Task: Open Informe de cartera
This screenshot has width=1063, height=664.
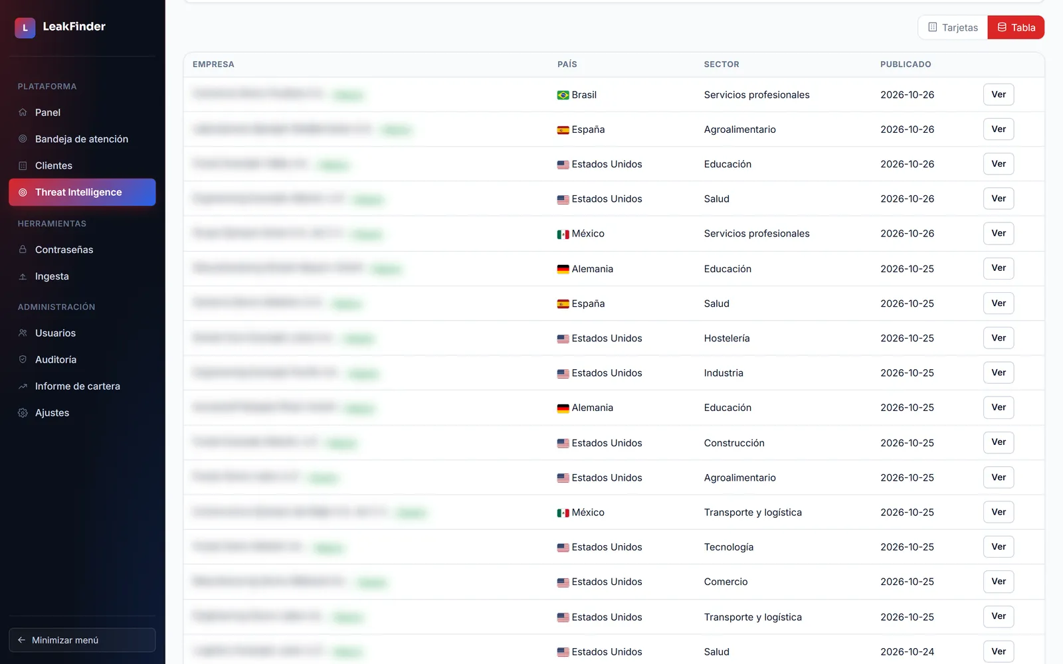Action: pyautogui.click(x=82, y=386)
